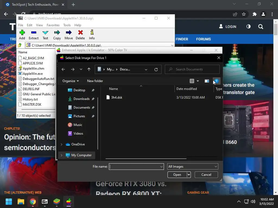Go forward in the file dialog
The height and width of the screenshot is (208, 278).
(x=73, y=69)
